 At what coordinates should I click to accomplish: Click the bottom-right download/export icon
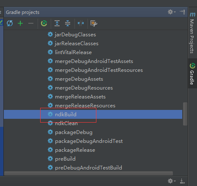point(182,181)
